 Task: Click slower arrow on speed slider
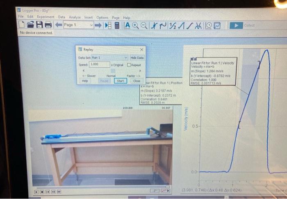pos(84,71)
